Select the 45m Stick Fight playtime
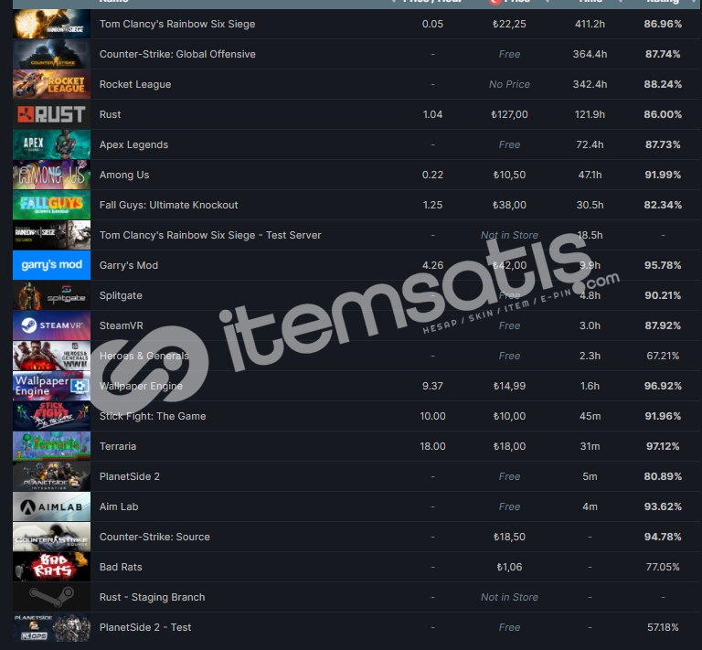 point(590,416)
